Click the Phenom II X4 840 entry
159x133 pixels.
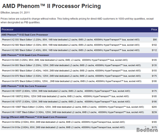click(x=79, y=60)
